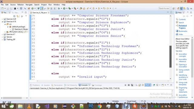Open the Organizing import statements link

183,90
